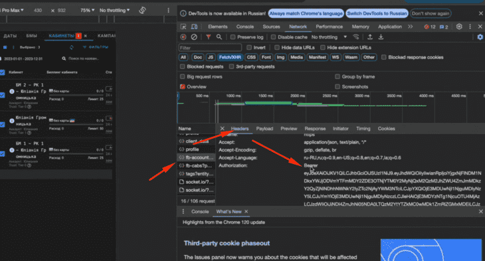
Task: Click the network Filter input field
Action: point(210,48)
